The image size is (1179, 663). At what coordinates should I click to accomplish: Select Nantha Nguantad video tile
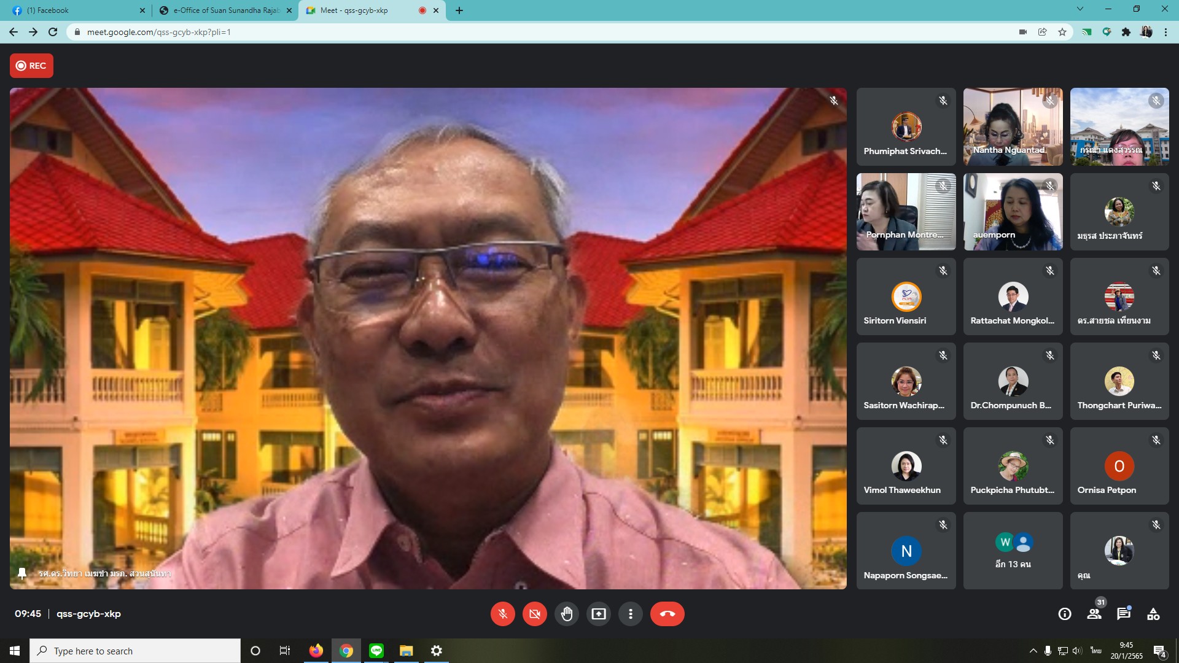click(x=1013, y=126)
